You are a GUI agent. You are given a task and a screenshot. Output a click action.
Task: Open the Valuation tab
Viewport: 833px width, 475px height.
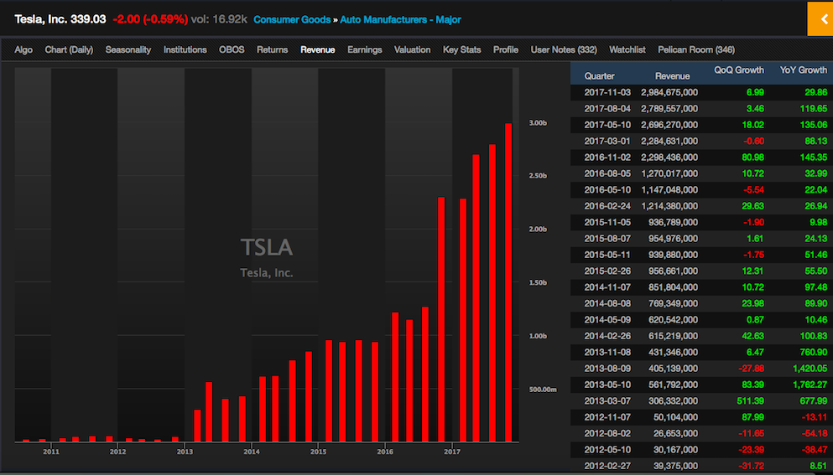pos(412,50)
